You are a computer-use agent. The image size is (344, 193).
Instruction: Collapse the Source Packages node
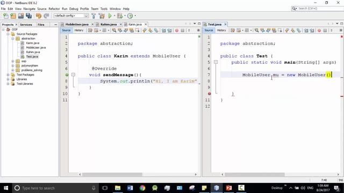(8, 34)
